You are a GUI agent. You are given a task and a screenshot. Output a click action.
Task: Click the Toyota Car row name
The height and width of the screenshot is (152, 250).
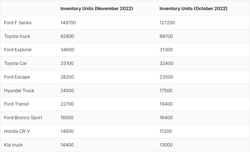pyautogui.click(x=15, y=63)
